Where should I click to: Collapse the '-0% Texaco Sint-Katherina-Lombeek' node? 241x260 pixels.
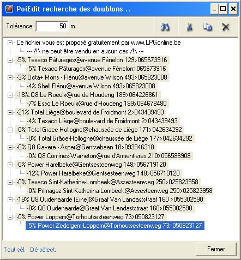tap(10, 182)
